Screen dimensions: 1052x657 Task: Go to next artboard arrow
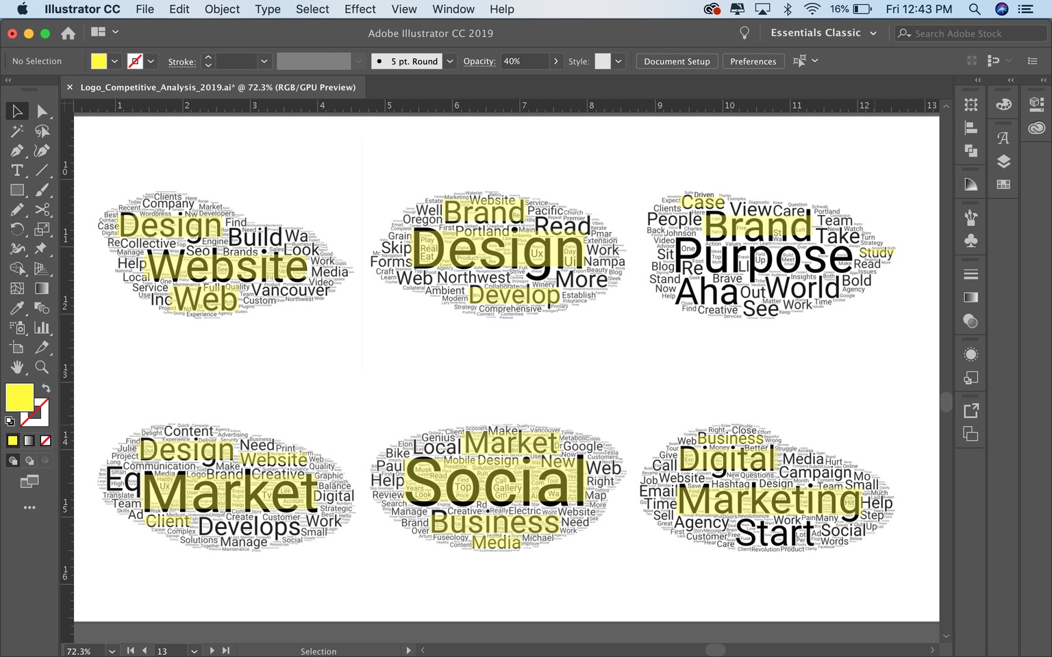point(212,651)
